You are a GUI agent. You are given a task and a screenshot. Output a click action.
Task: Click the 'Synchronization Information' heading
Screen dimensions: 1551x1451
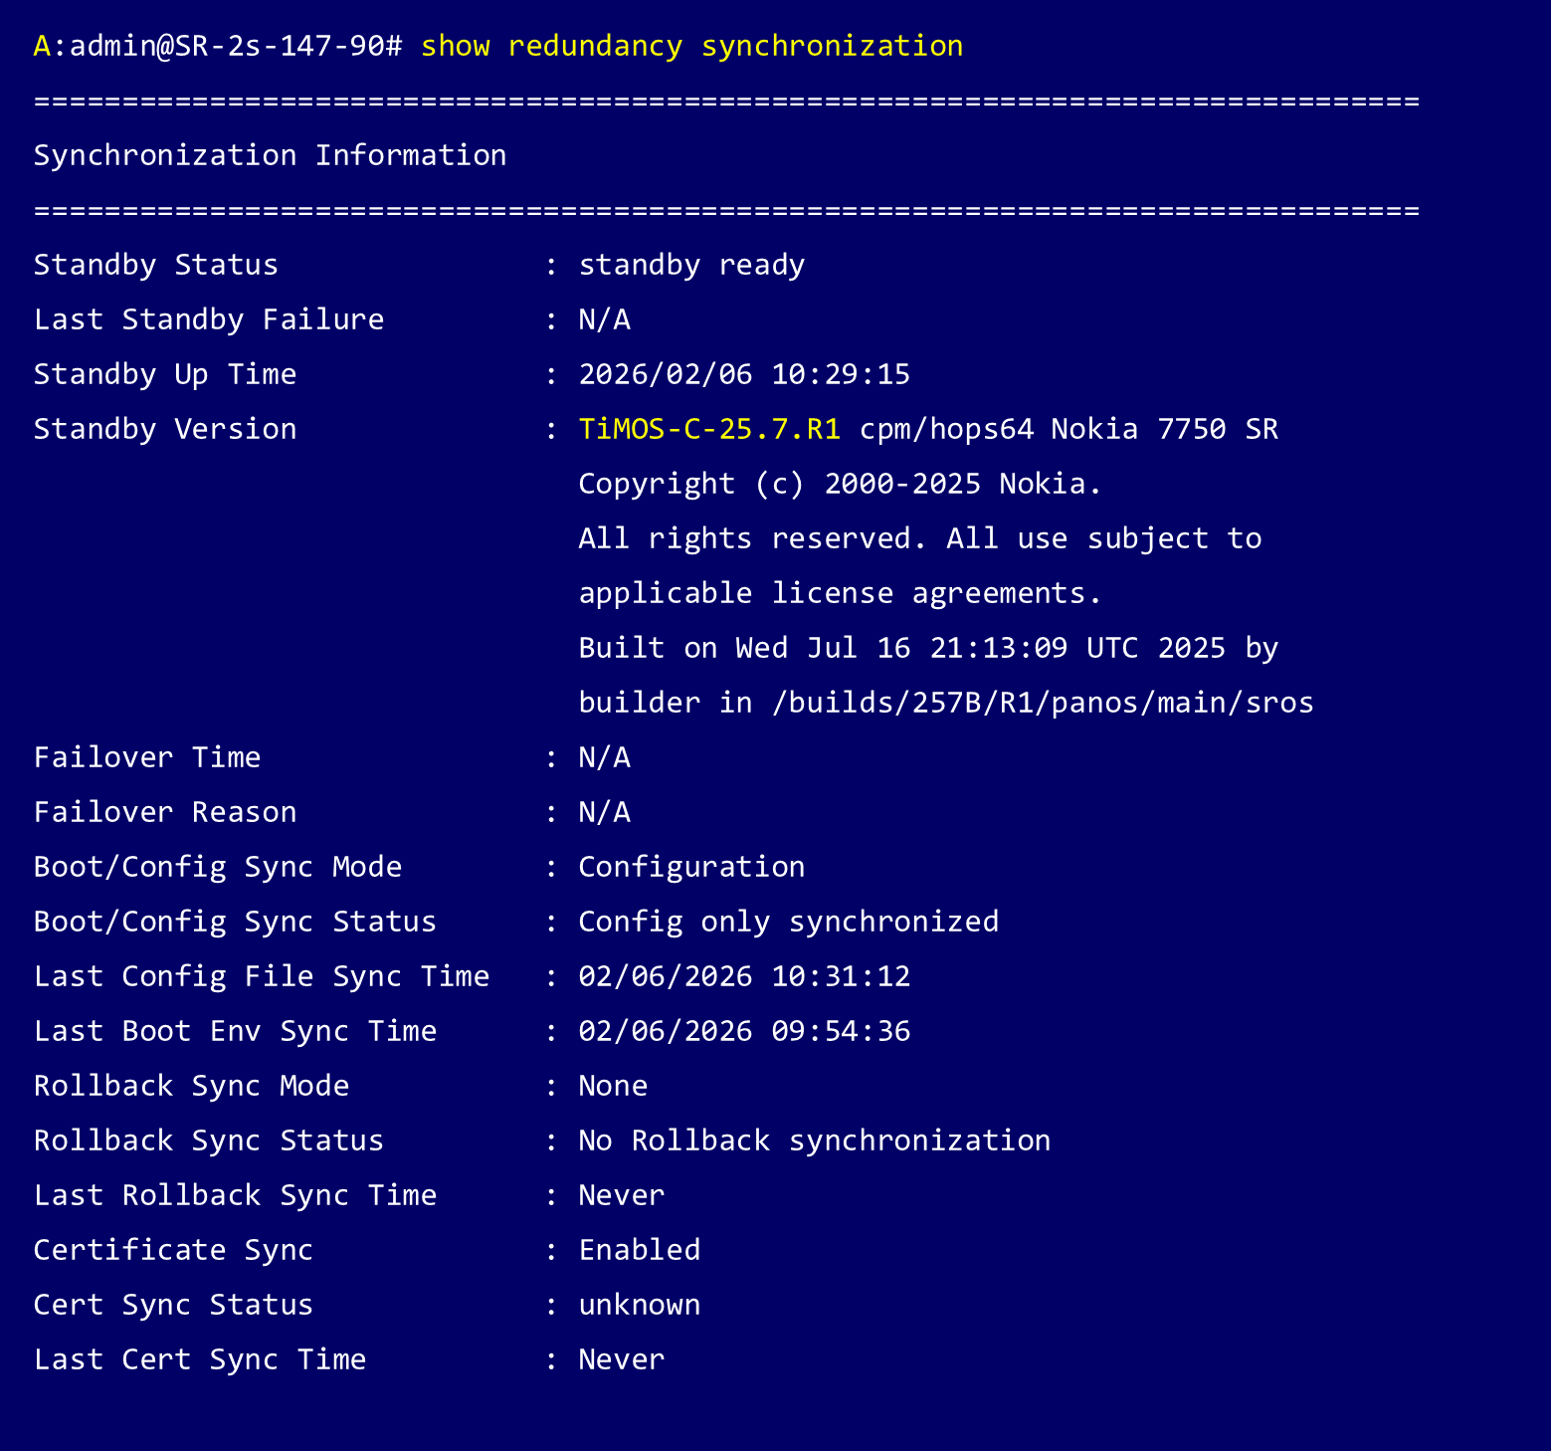point(270,155)
